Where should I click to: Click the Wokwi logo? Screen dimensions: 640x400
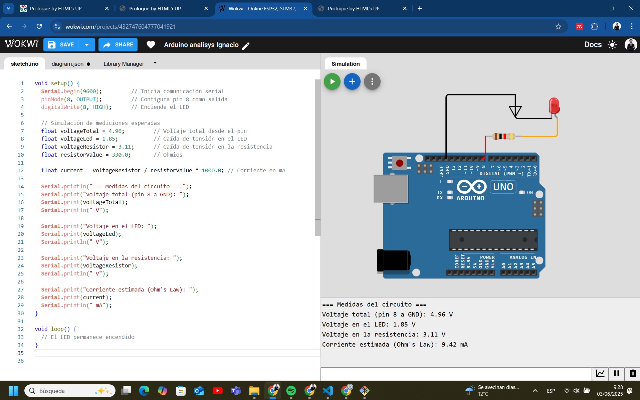22,44
